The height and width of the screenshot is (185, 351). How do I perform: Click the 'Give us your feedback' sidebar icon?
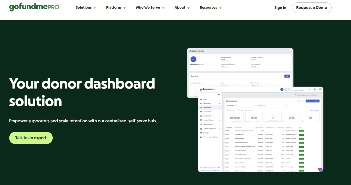[x=201, y=137]
